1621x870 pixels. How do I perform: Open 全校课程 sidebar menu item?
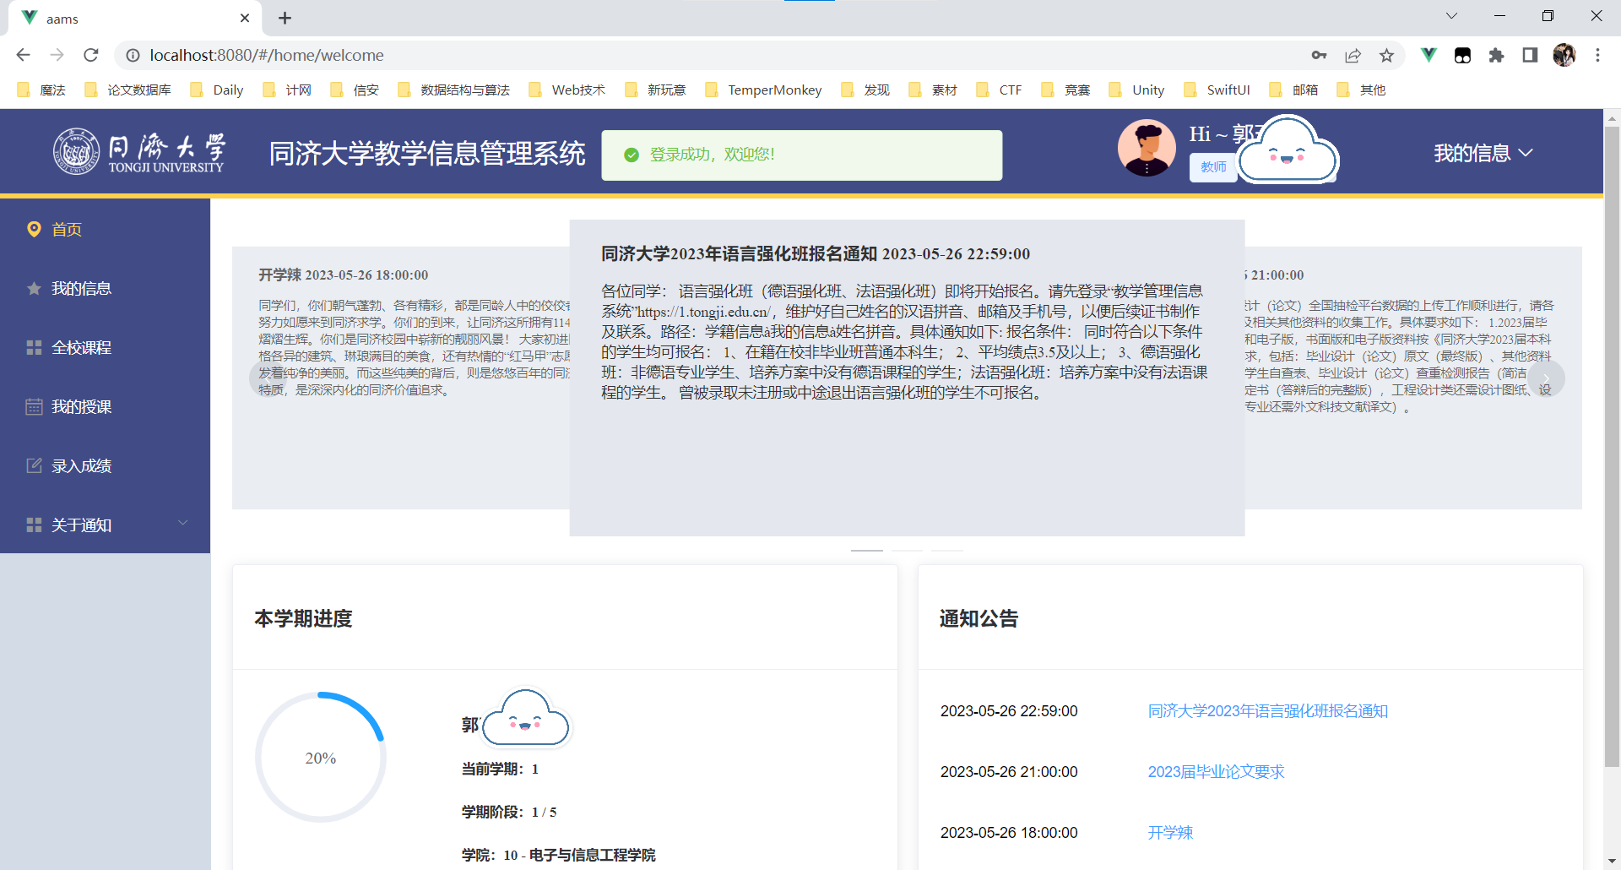click(105, 347)
